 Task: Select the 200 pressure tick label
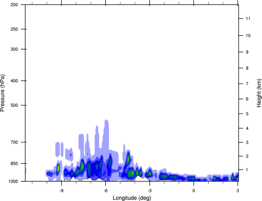click(14, 5)
